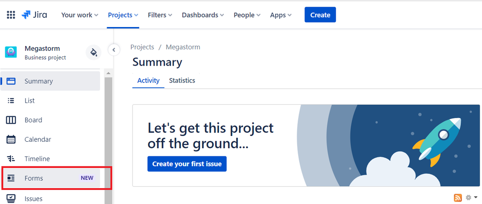Collapse the sidebar with the arrow button
This screenshot has width=482, height=204.
tap(114, 50)
